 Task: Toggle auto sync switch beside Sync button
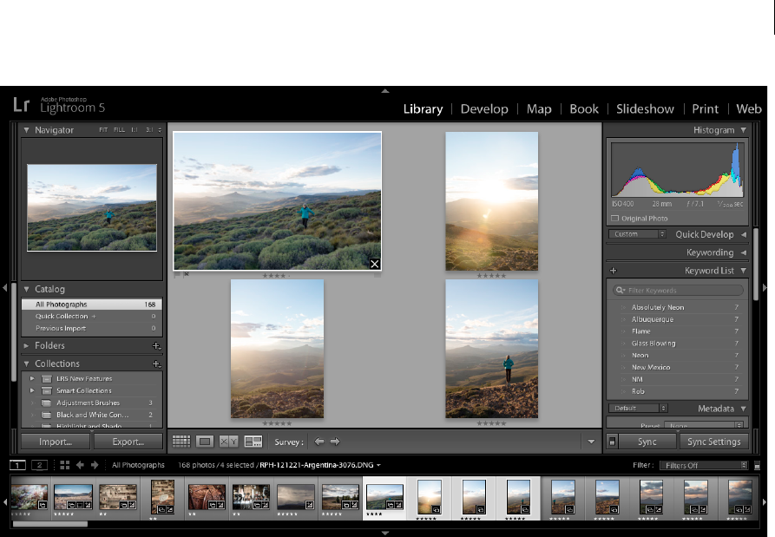pos(612,442)
